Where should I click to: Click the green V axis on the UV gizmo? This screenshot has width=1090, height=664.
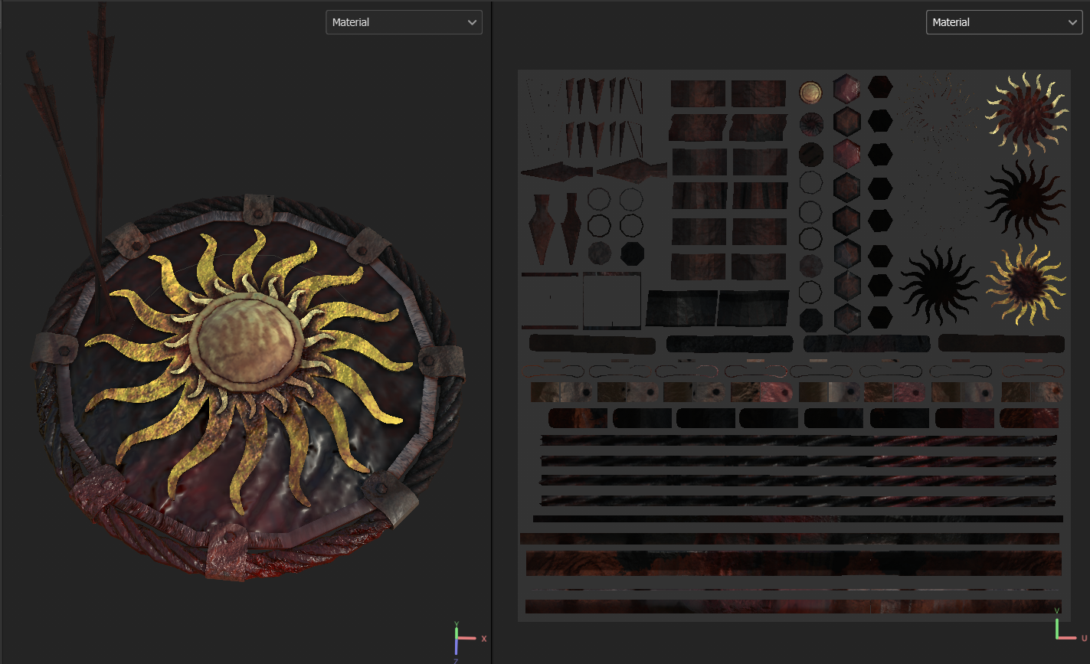click(1057, 626)
